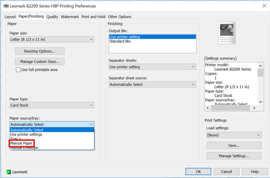Open Manage Custom Sizes dialog
Screen dimensions: 270x178
tap(40, 62)
